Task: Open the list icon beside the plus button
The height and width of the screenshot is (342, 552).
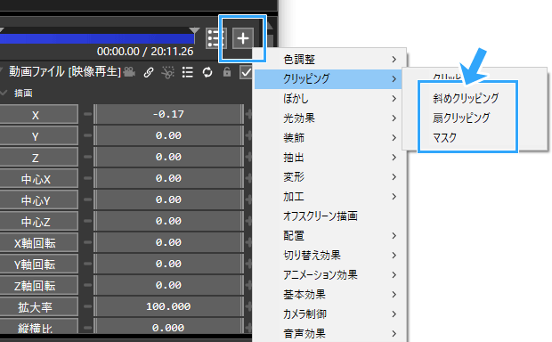Action: tap(215, 38)
